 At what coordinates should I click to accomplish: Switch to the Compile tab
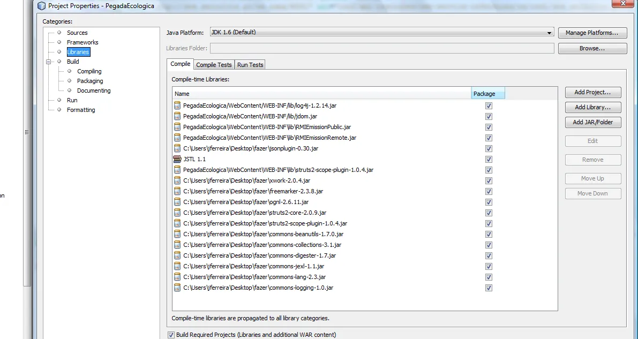tap(180, 64)
